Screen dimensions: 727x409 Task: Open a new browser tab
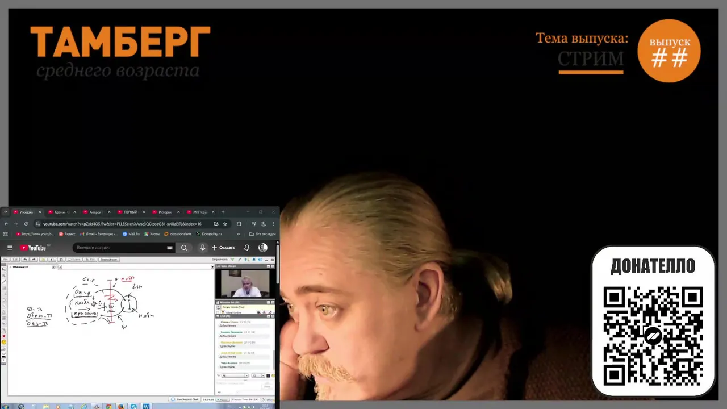(x=223, y=212)
